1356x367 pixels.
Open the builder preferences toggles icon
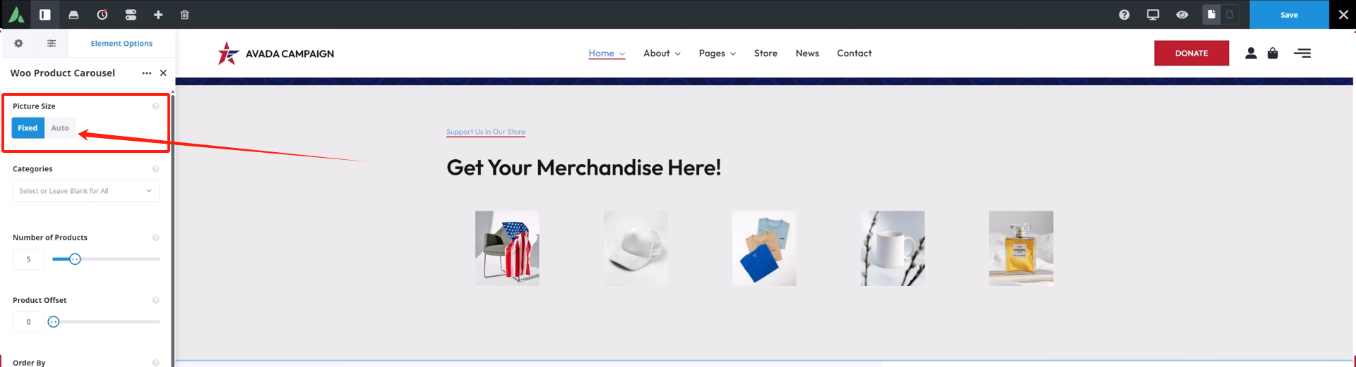click(131, 15)
